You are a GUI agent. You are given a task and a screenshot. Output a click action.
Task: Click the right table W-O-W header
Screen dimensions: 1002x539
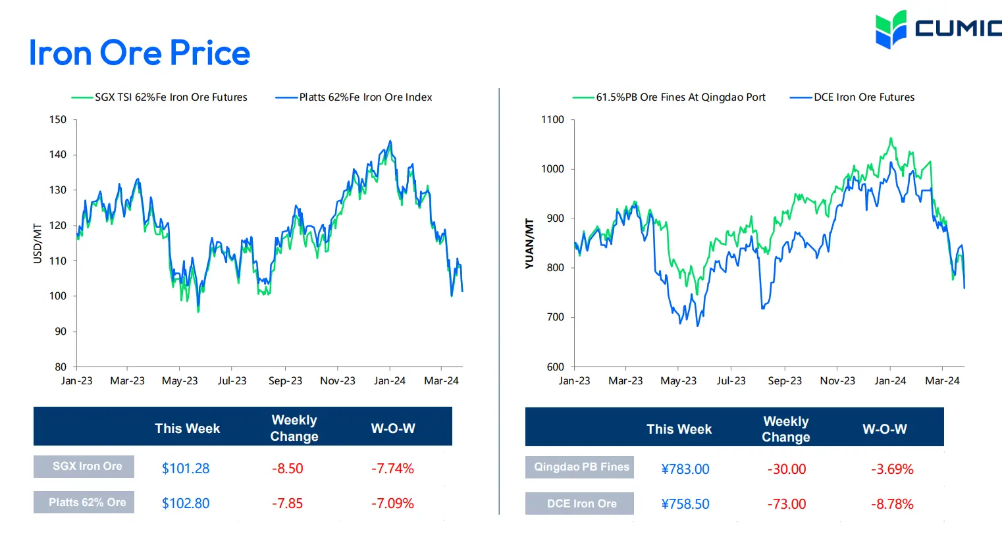click(x=885, y=429)
